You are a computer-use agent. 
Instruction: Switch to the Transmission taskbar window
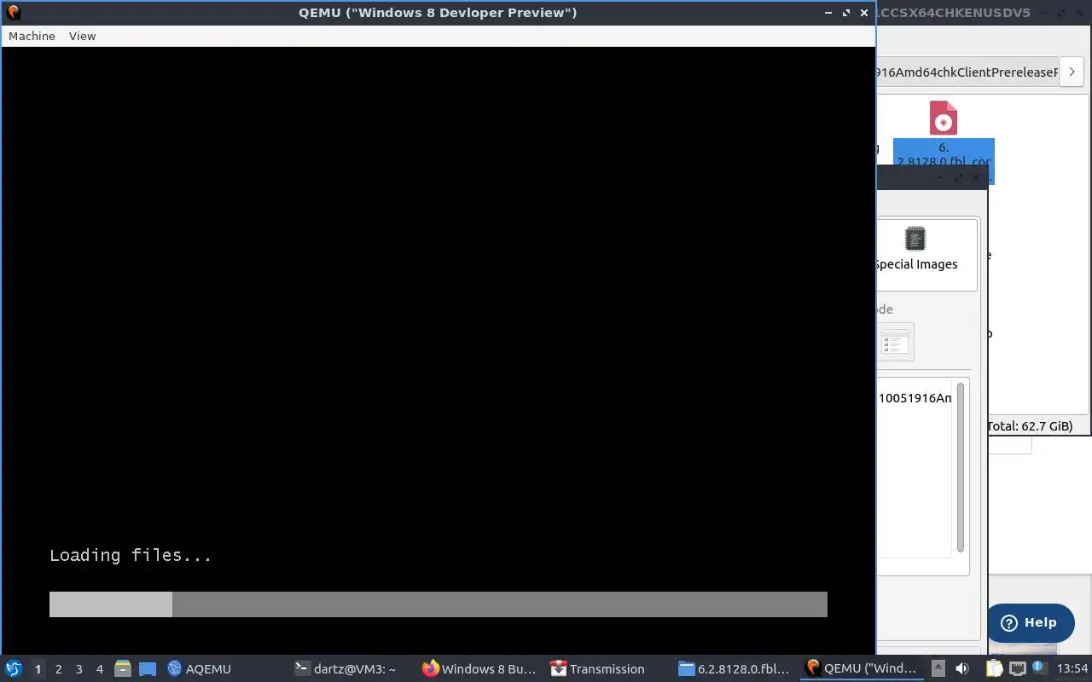pyautogui.click(x=597, y=669)
